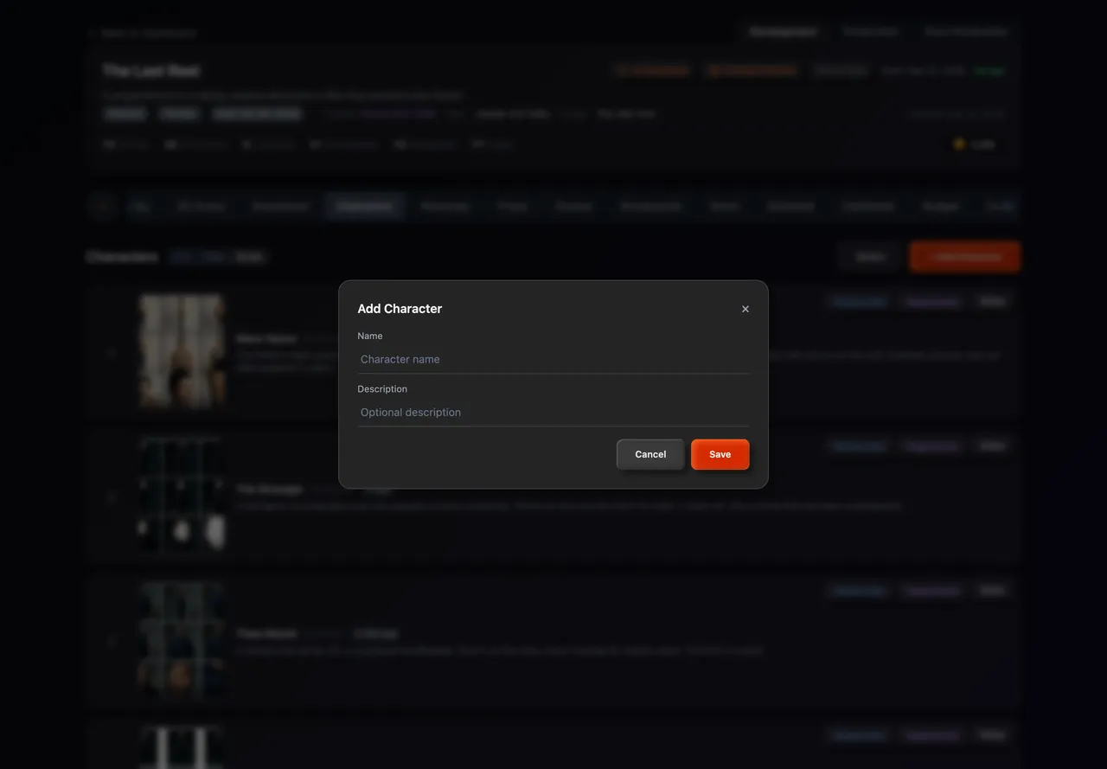Image resolution: width=1107 pixels, height=769 pixels.
Task: Close the Add Character dialog
Action: pos(745,309)
